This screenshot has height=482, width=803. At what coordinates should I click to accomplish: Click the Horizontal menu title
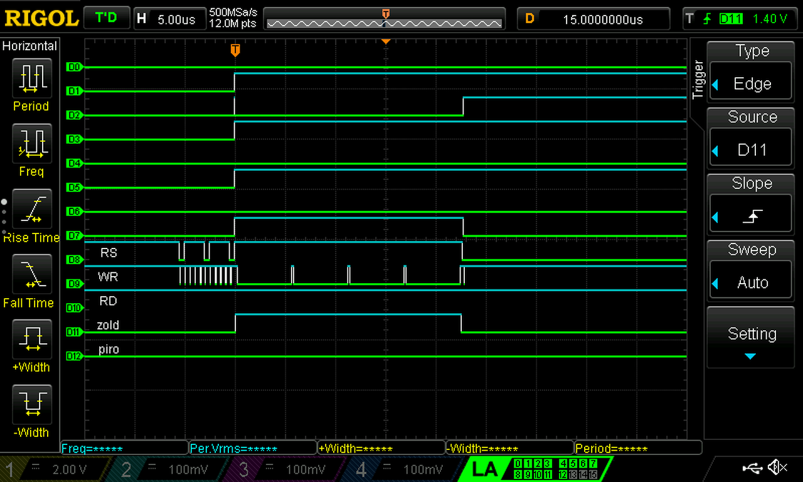[x=29, y=46]
